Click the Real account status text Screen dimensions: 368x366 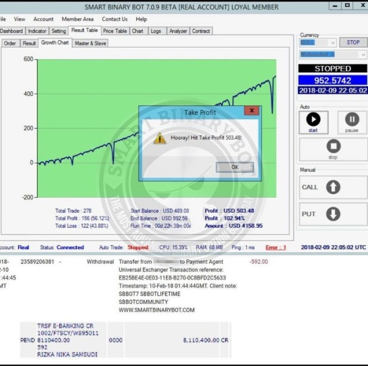23,248
